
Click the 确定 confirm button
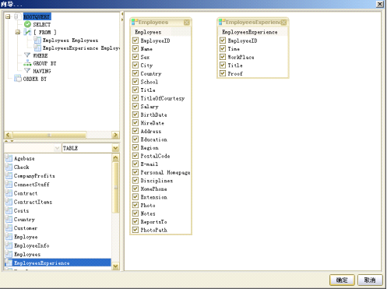point(342,280)
